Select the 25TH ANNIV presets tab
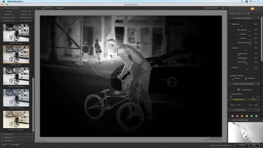This screenshot has height=148, width=263. (26, 21)
